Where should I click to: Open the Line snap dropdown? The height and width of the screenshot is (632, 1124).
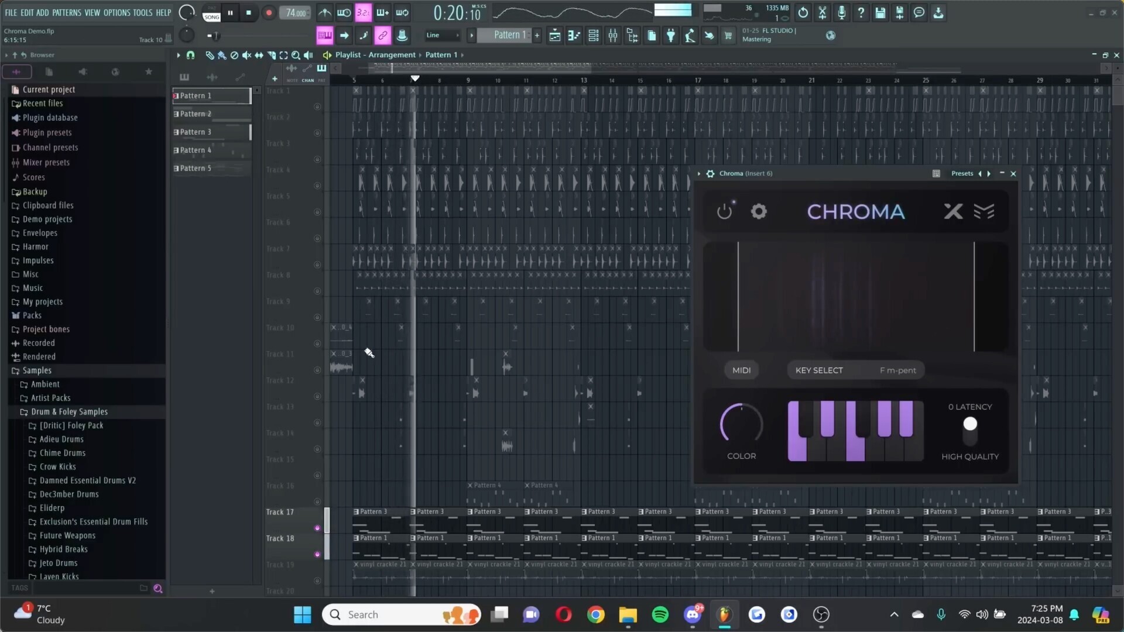(x=443, y=36)
